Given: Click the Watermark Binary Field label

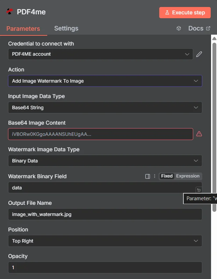Looking at the screenshot, I should (x=37, y=176).
